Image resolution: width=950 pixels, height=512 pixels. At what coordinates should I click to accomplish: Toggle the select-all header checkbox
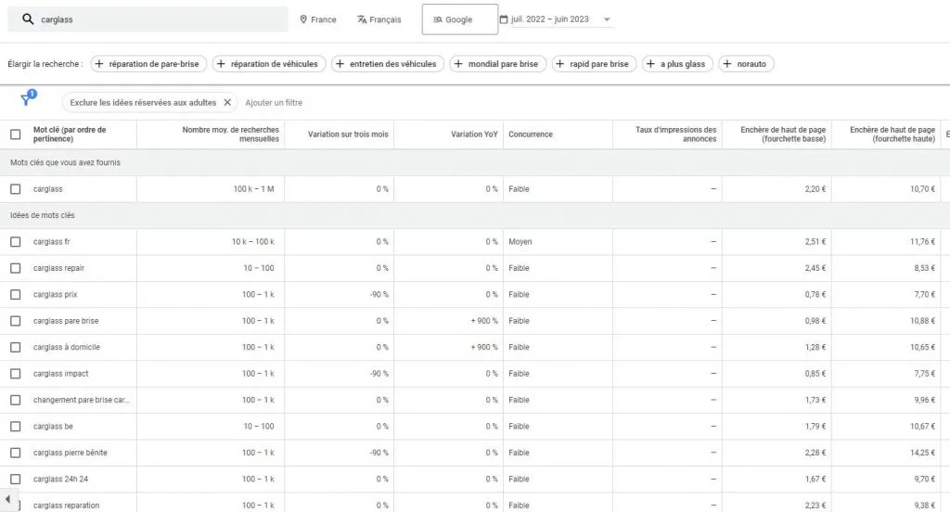pos(15,134)
